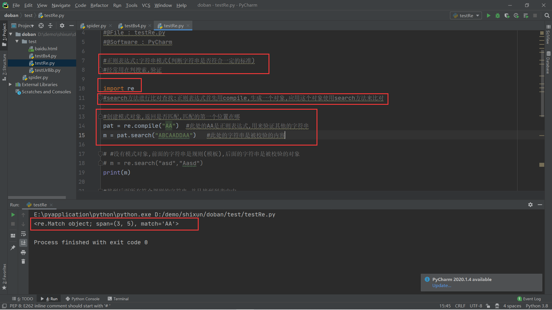Click the green Run button in top toolbar
Viewport: 552px width, 310px height.
(x=488, y=15)
